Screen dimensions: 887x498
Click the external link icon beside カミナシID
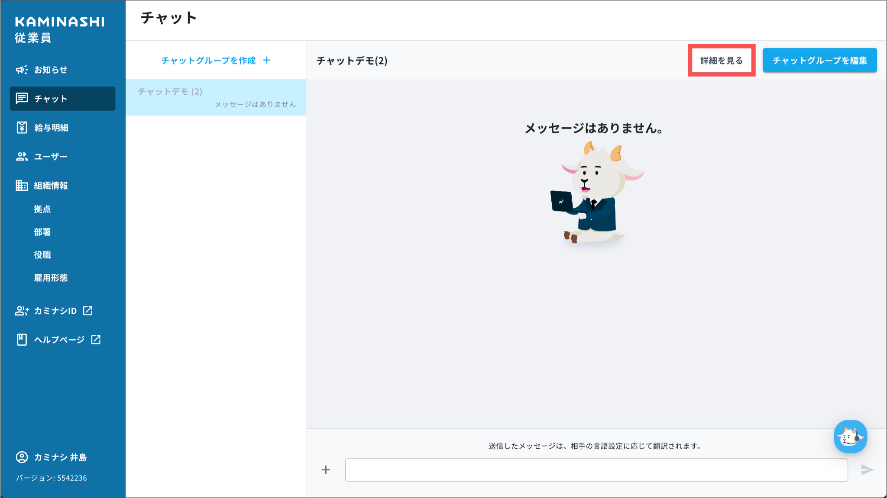coord(88,311)
